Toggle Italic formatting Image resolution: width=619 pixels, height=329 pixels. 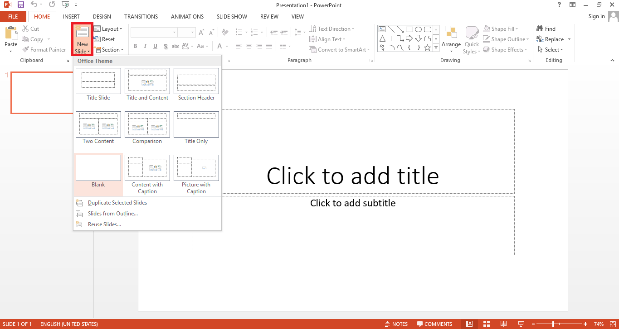145,46
